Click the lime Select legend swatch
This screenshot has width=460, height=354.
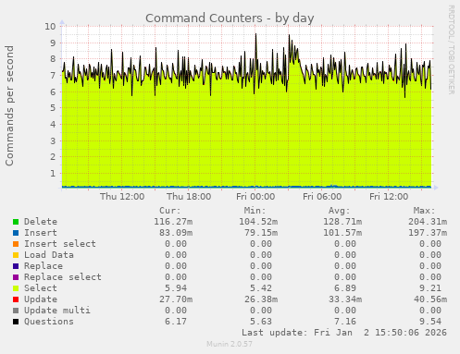pos(16,288)
